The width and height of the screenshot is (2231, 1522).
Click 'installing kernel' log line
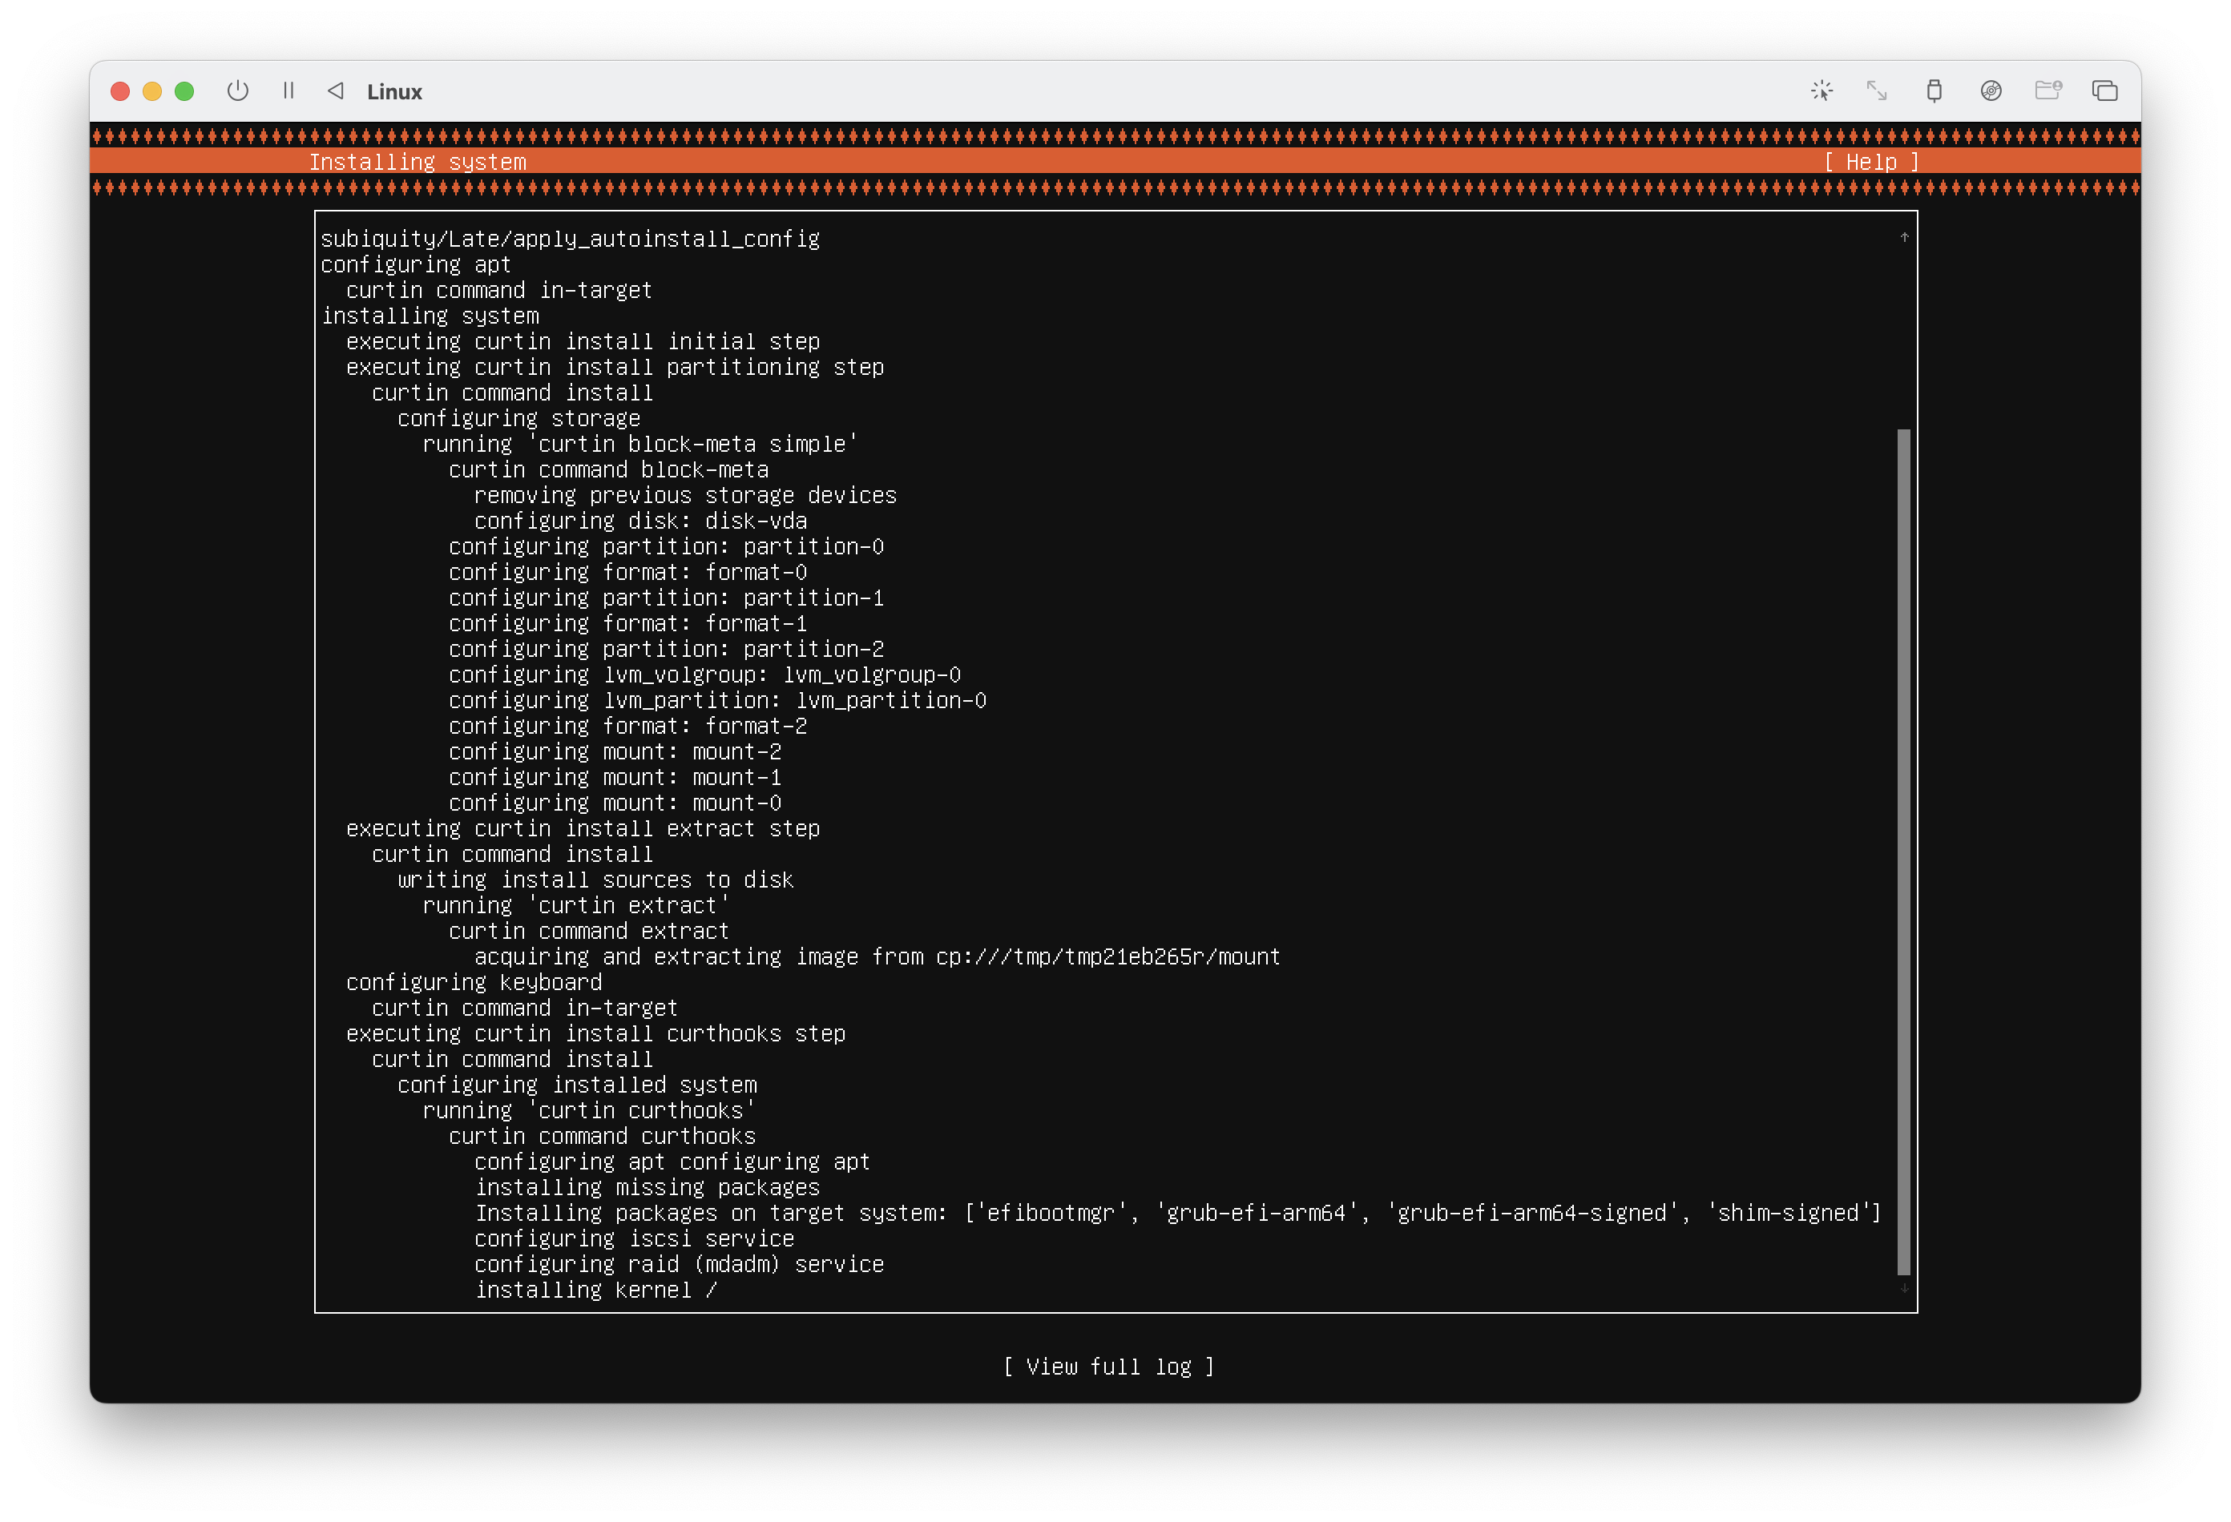pyautogui.click(x=595, y=1290)
